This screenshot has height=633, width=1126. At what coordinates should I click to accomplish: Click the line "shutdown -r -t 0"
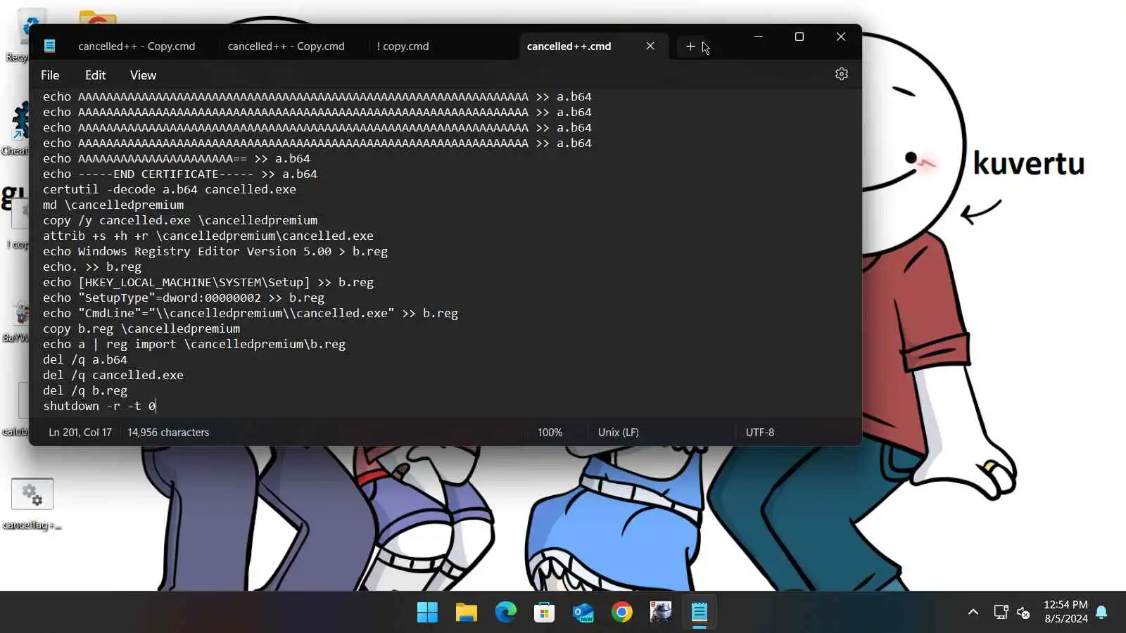(99, 407)
